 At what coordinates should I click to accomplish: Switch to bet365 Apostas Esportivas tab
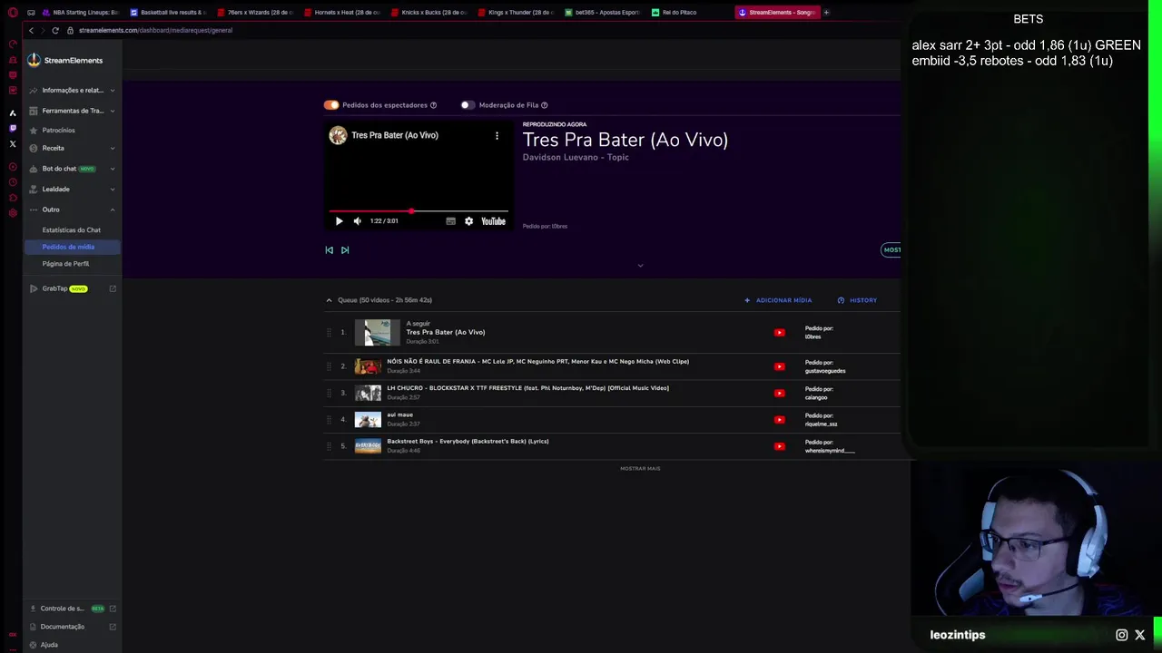click(x=602, y=13)
